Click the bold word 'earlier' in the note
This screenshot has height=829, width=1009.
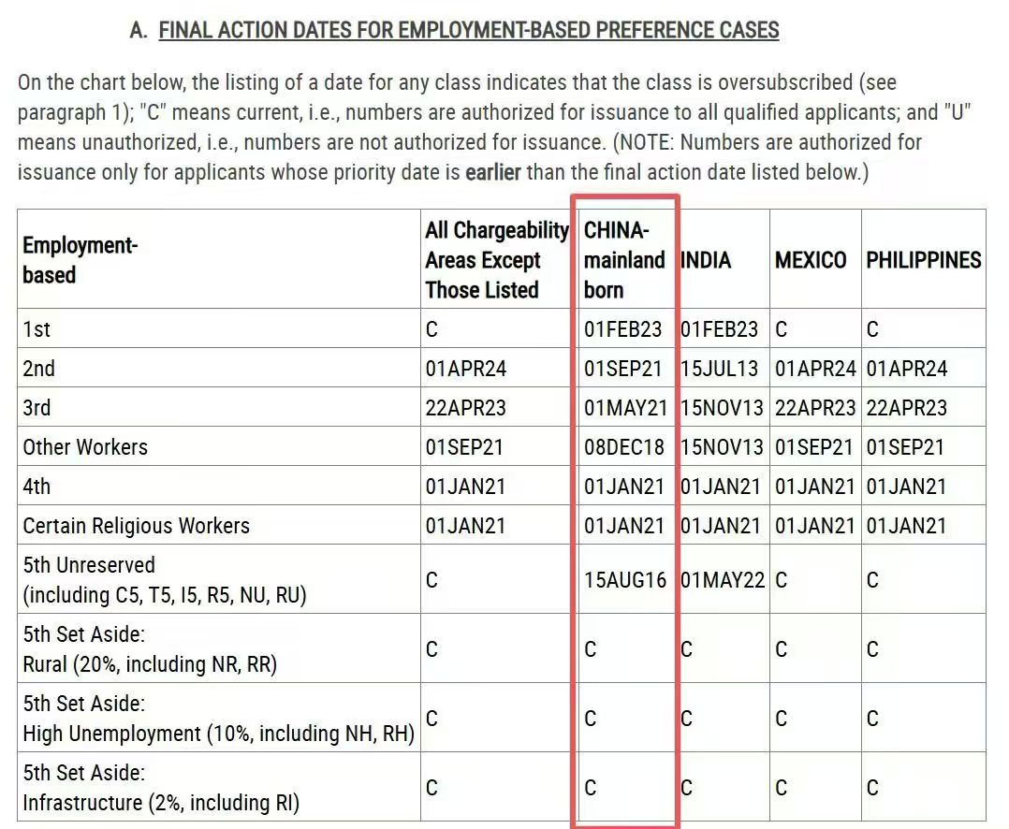point(492,172)
